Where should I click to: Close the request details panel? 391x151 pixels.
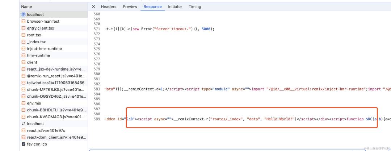click(93, 7)
